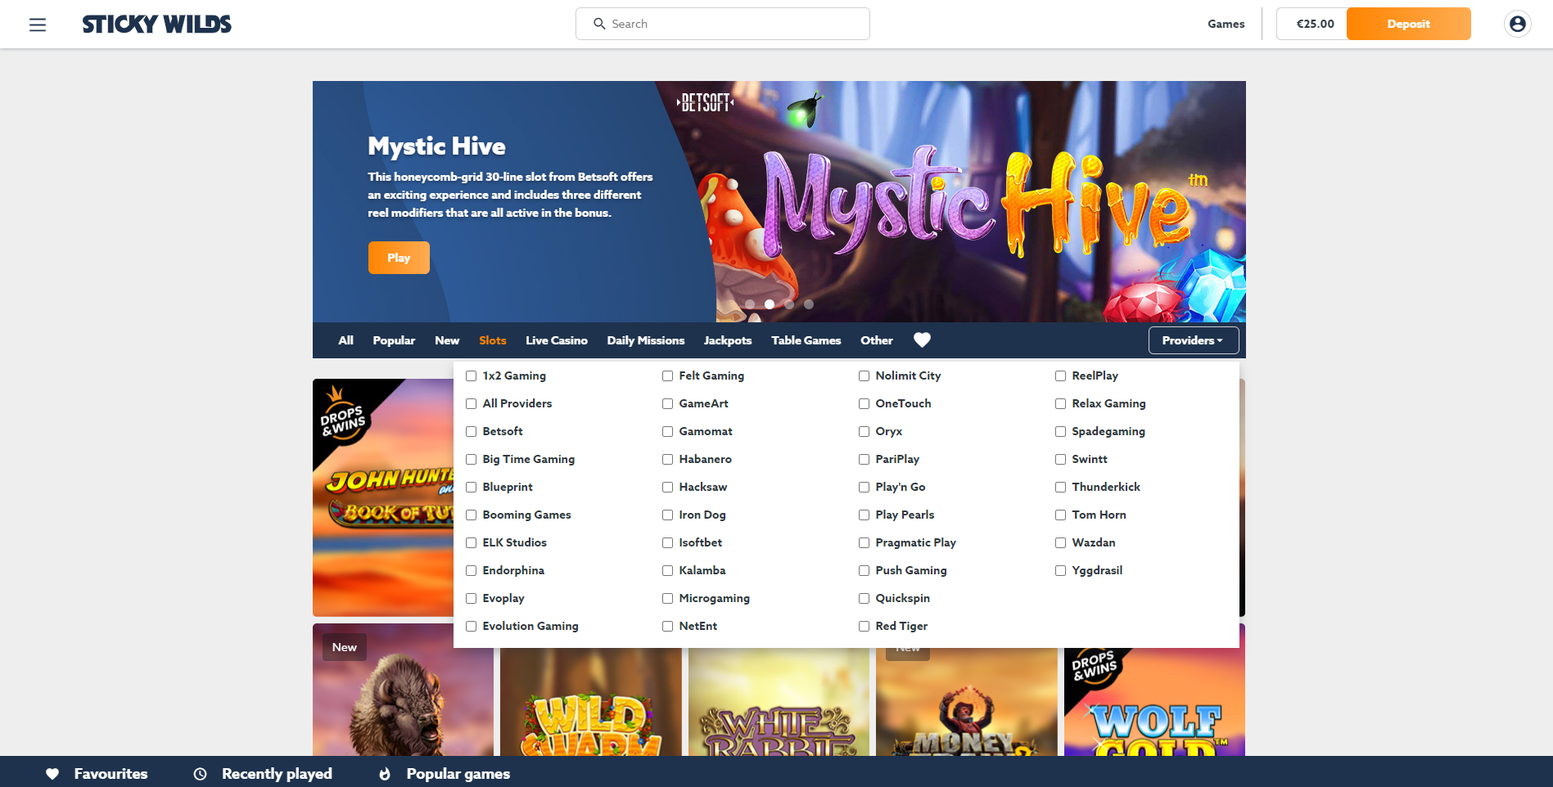Click the €25.00 balance display

coord(1315,24)
